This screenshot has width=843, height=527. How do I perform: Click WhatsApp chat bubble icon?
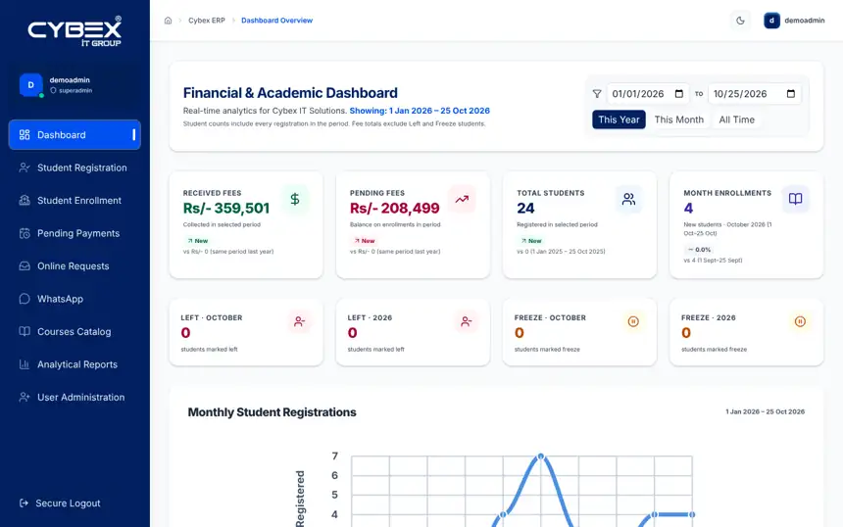pyautogui.click(x=25, y=299)
